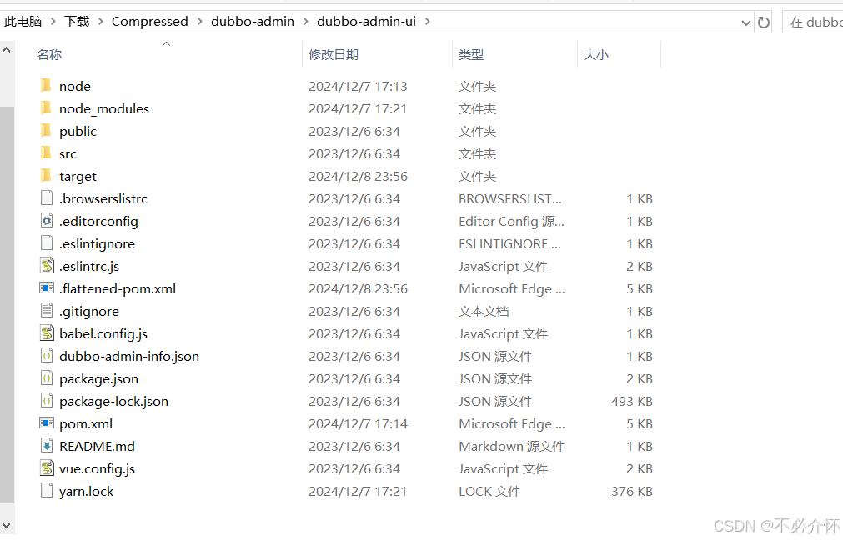The image size is (843, 541).
Task: Expand the chevron after 下载 in the path
Action: coord(101,22)
